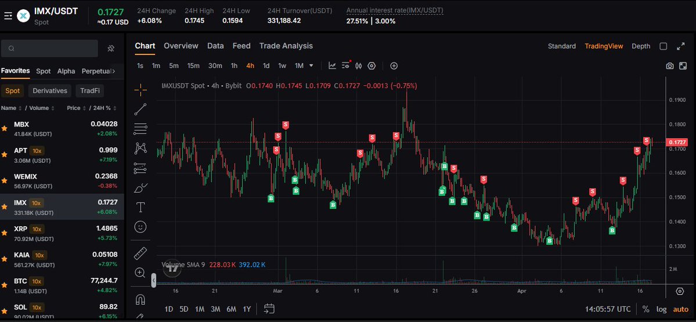Change the candlestick chart style
The width and height of the screenshot is (696, 322).
click(x=359, y=66)
